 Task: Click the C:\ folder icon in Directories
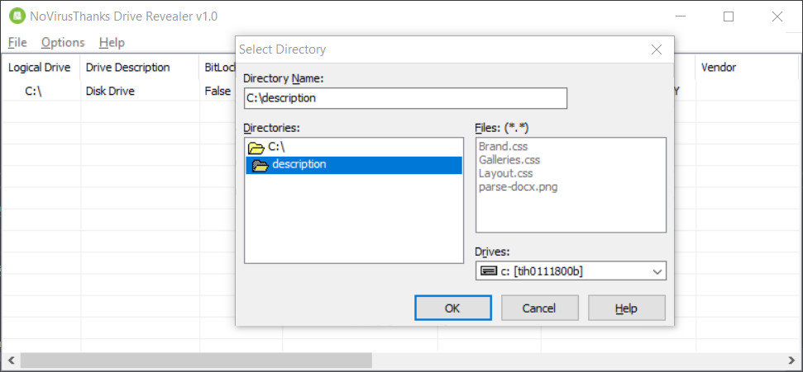click(256, 148)
